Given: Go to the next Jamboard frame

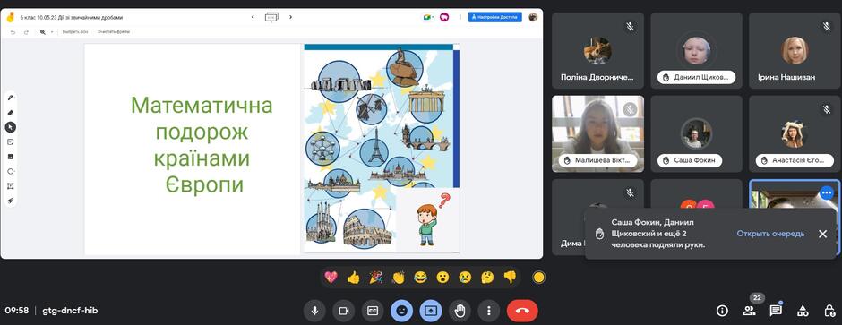Looking at the screenshot, I should click(290, 17).
